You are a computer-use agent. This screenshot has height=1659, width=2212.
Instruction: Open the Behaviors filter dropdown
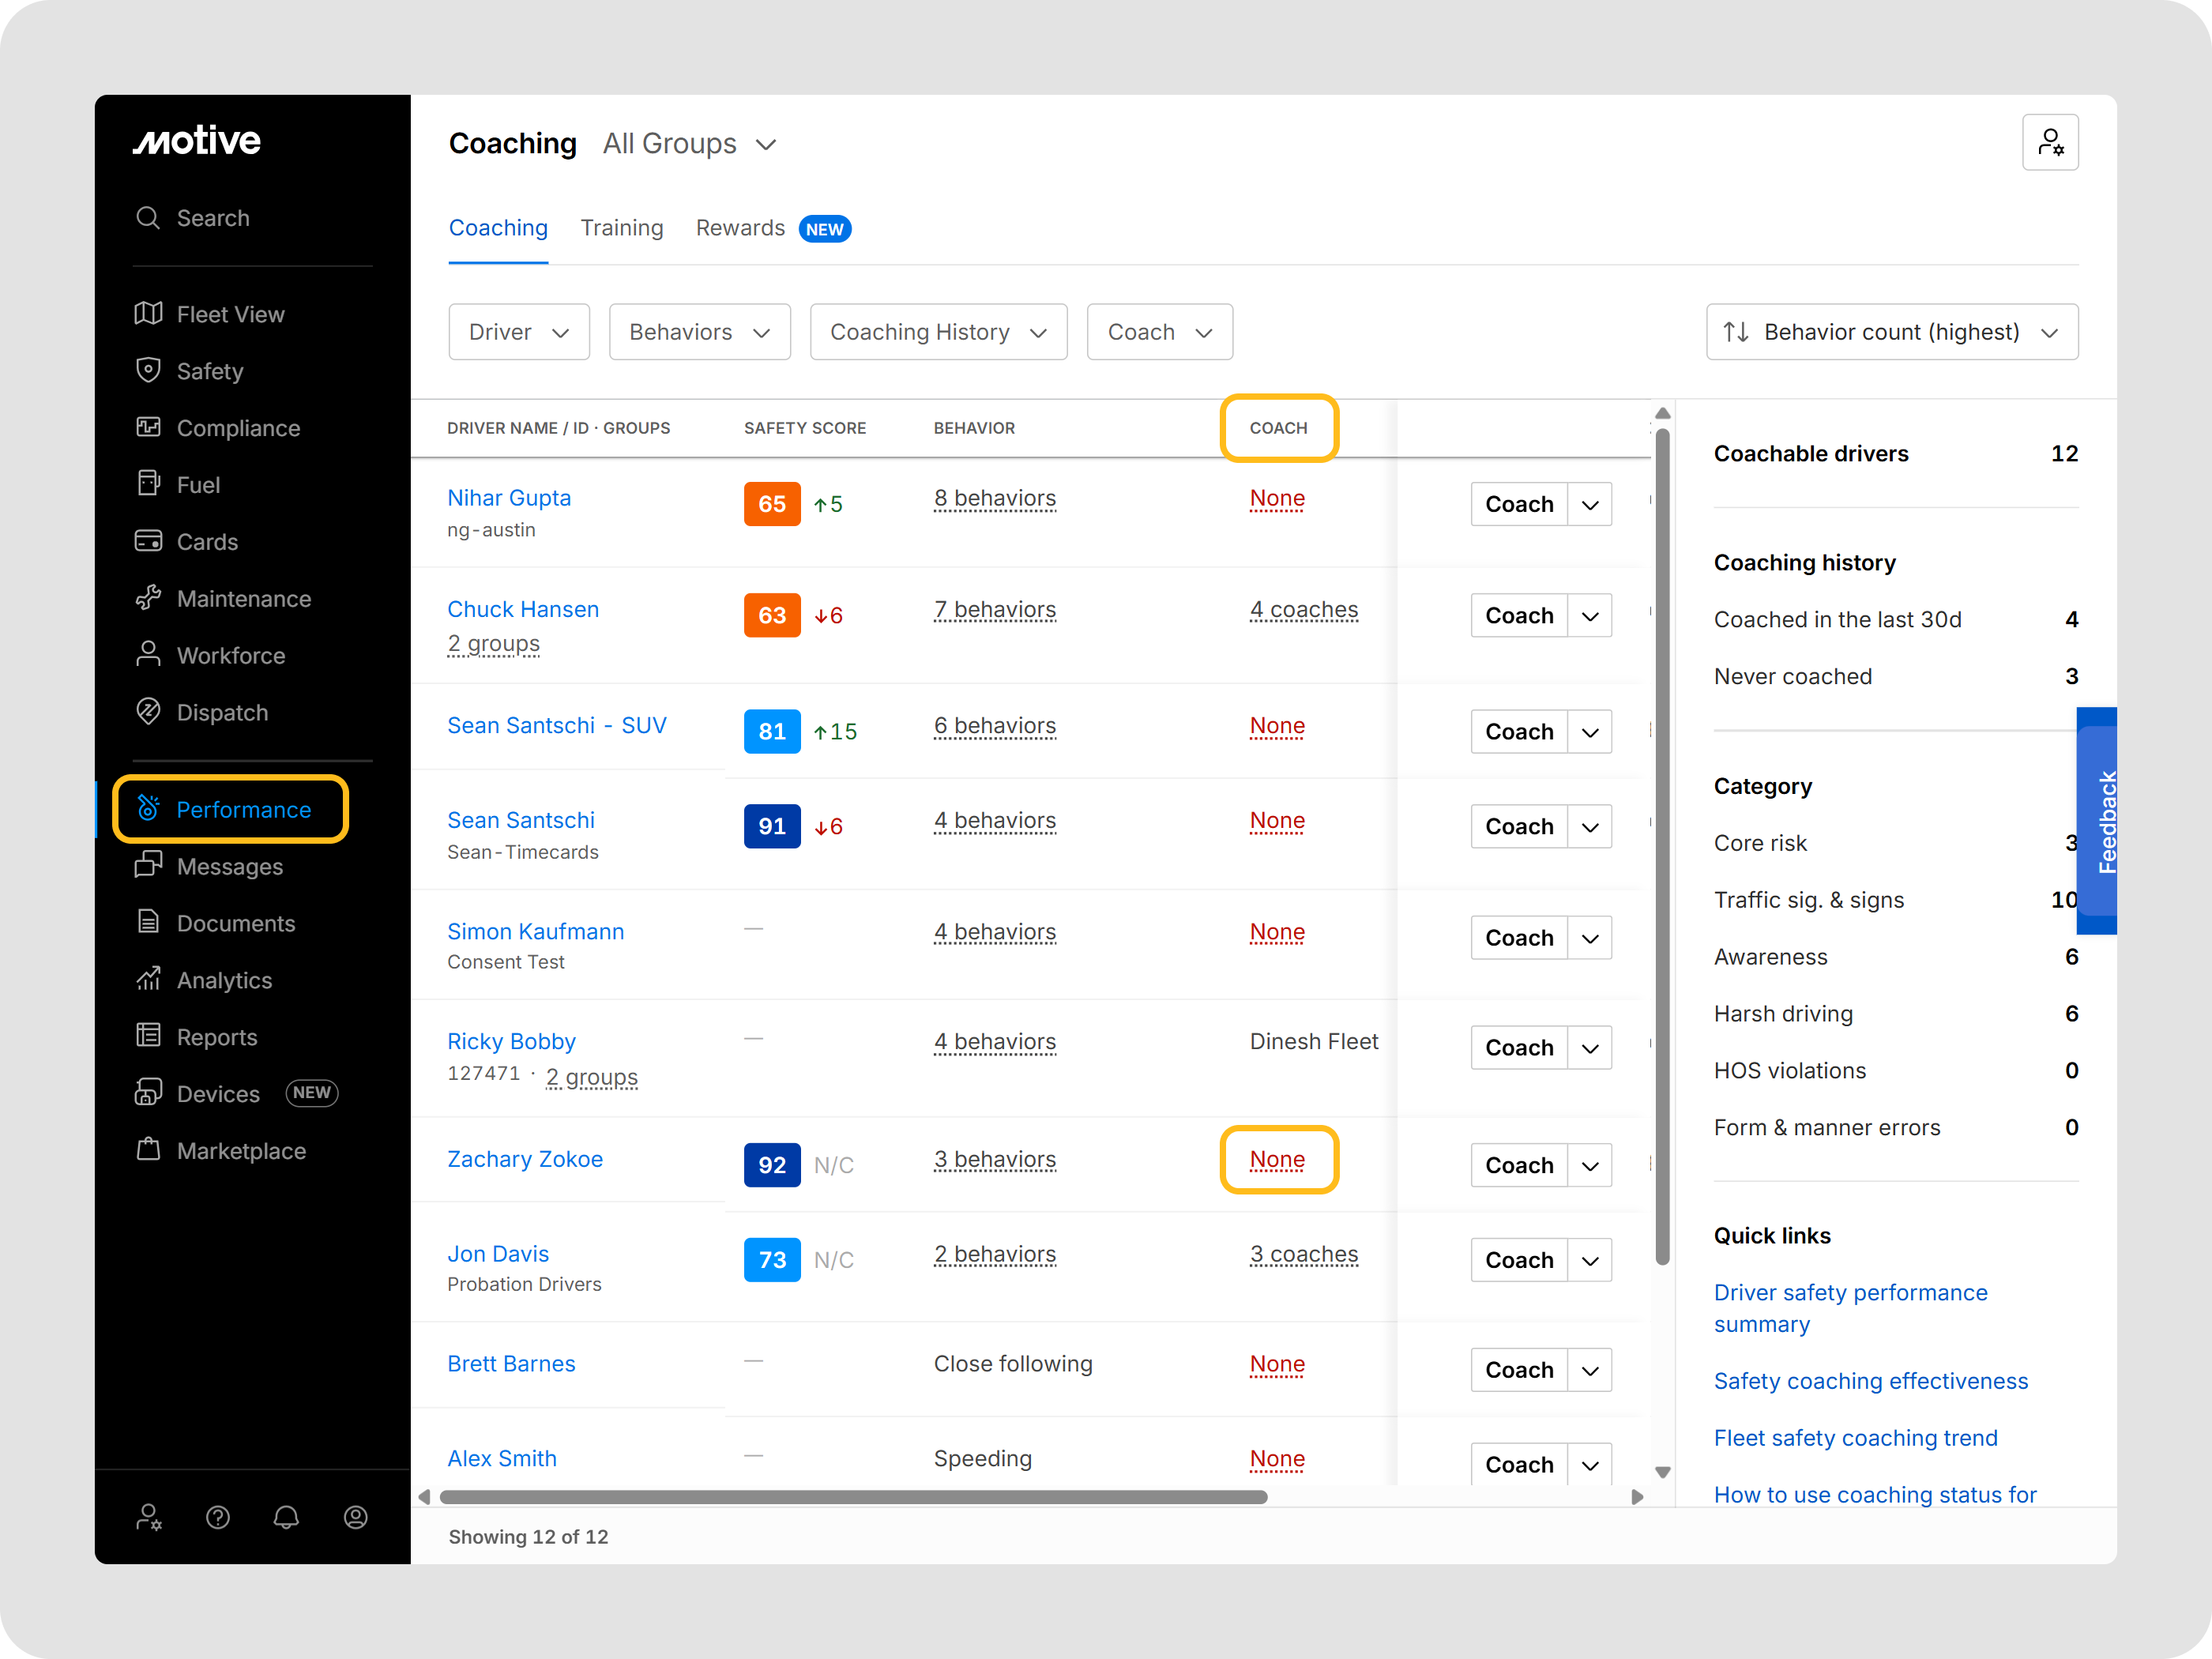click(x=699, y=332)
